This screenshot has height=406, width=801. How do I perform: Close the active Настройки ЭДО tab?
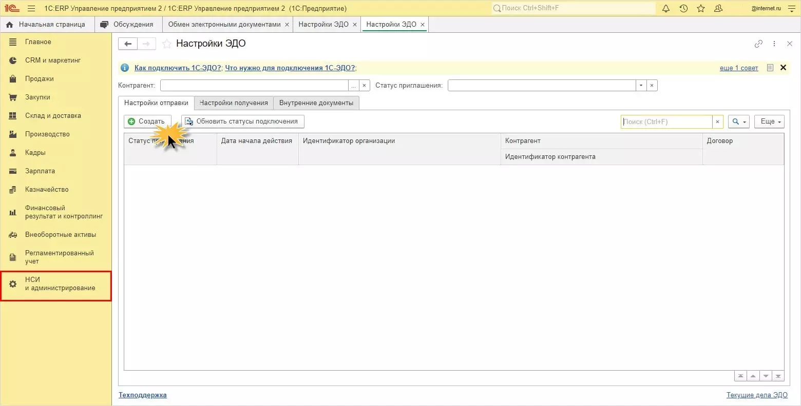click(423, 25)
